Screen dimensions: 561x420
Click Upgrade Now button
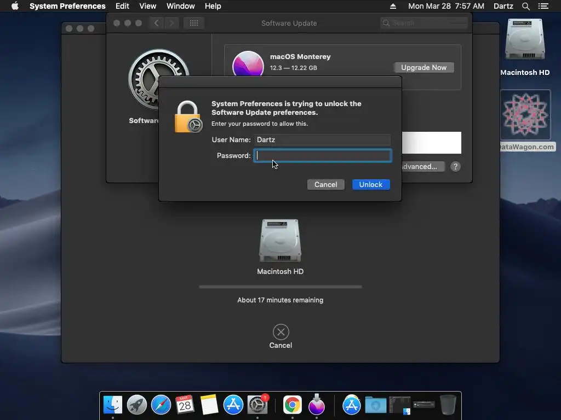click(x=423, y=67)
